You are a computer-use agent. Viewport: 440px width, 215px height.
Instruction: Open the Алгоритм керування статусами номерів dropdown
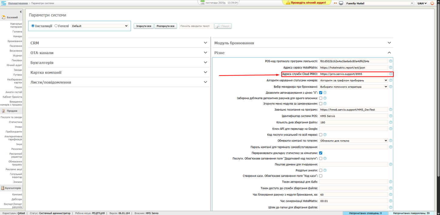(354, 80)
